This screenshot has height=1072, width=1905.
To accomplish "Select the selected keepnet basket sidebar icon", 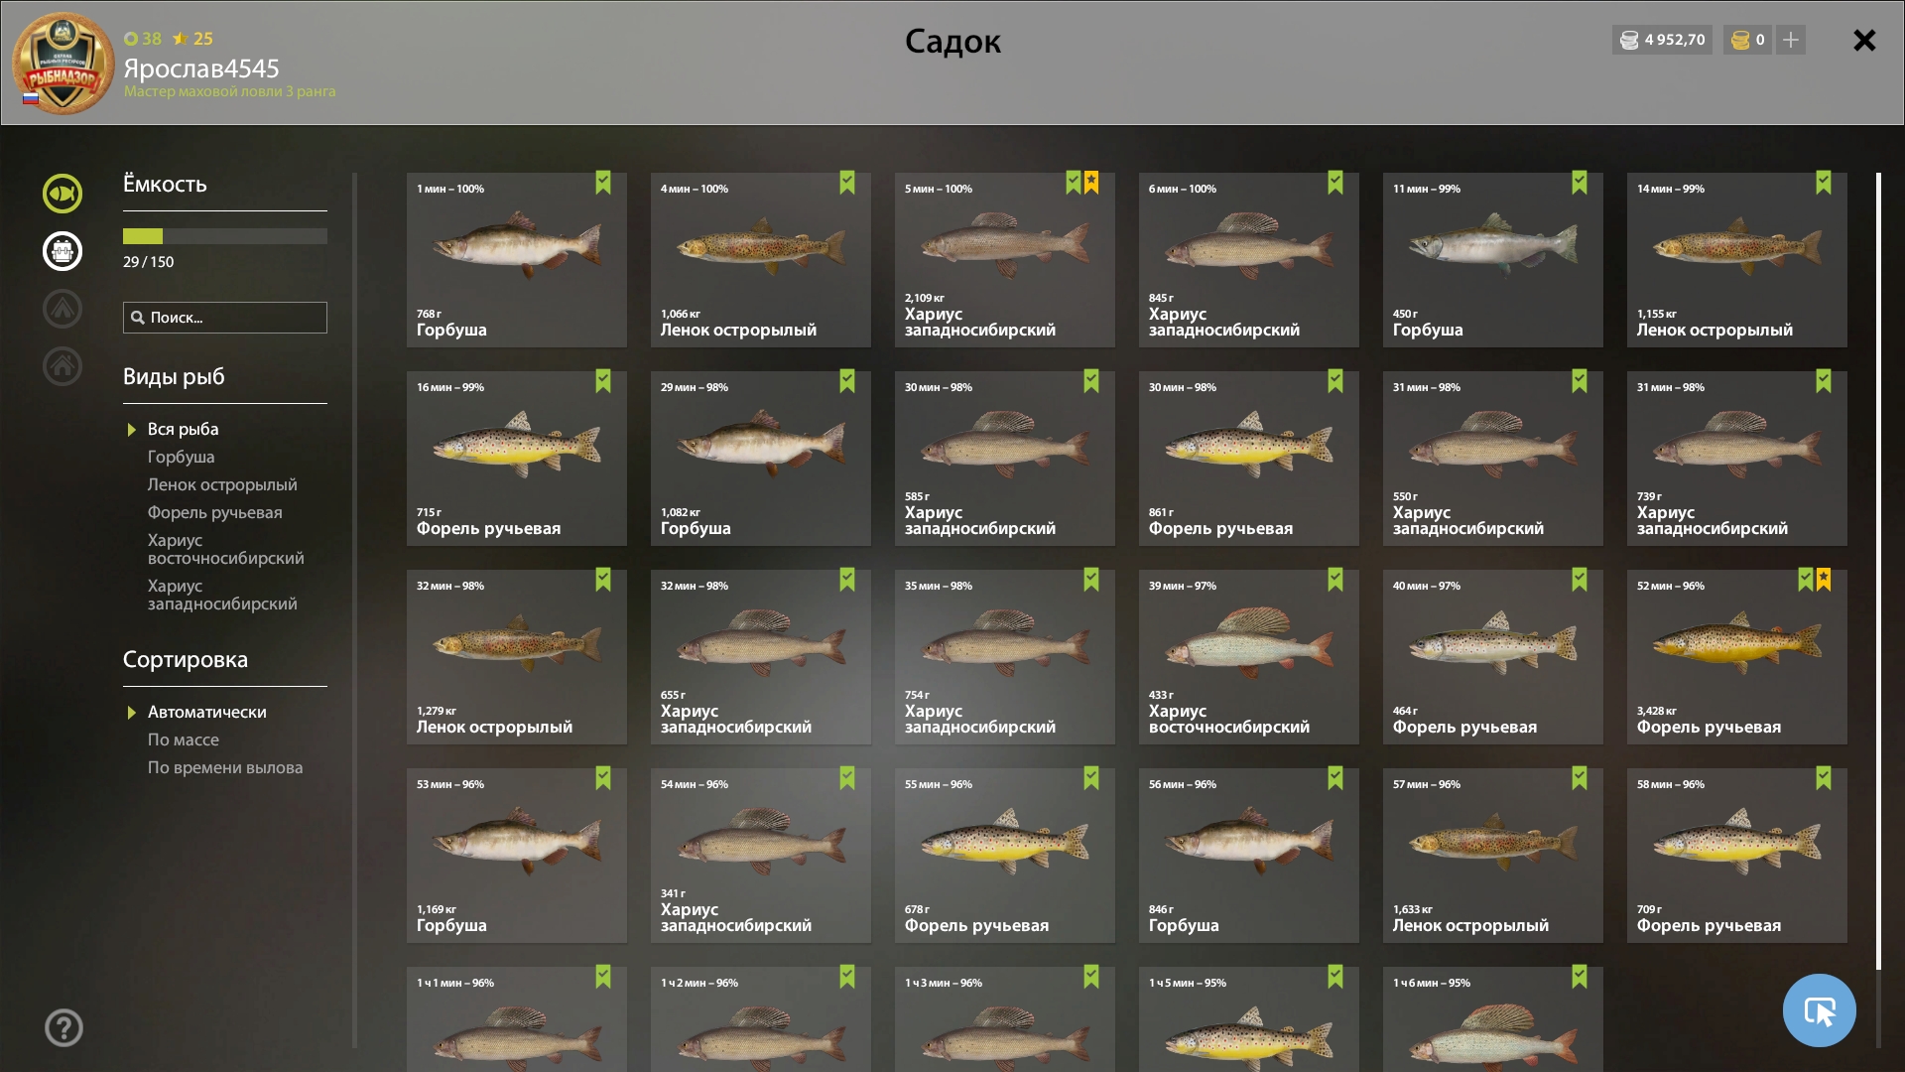I will pyautogui.click(x=63, y=251).
